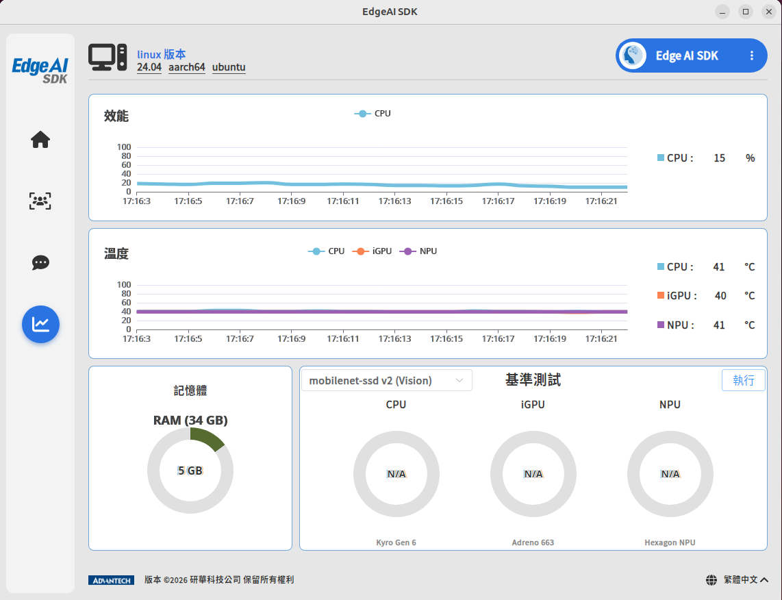Expand the 繁體中文 language selector
This screenshot has height=600, width=782.
tap(746, 579)
